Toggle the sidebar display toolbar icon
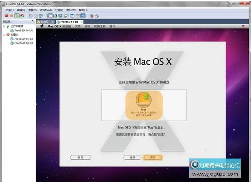This screenshot has height=182, width=251. (x=50, y=16)
